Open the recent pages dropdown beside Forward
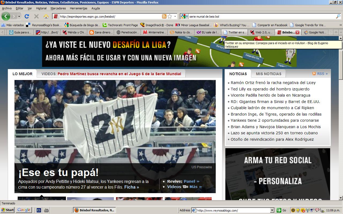This screenshot has width=343, height=214. [x=19, y=16]
